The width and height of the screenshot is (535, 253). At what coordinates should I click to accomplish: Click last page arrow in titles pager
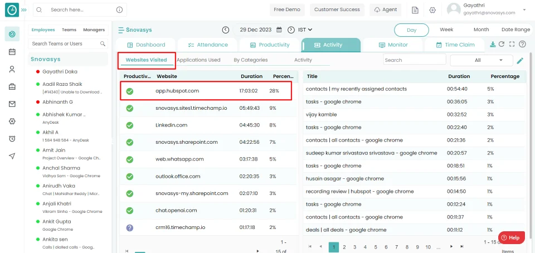pos(461,246)
